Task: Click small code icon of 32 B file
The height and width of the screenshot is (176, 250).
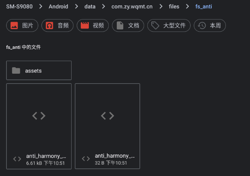Action: coord(86,159)
